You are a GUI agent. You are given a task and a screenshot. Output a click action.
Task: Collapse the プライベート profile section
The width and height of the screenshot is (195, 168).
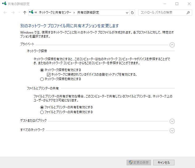(x=172, y=45)
